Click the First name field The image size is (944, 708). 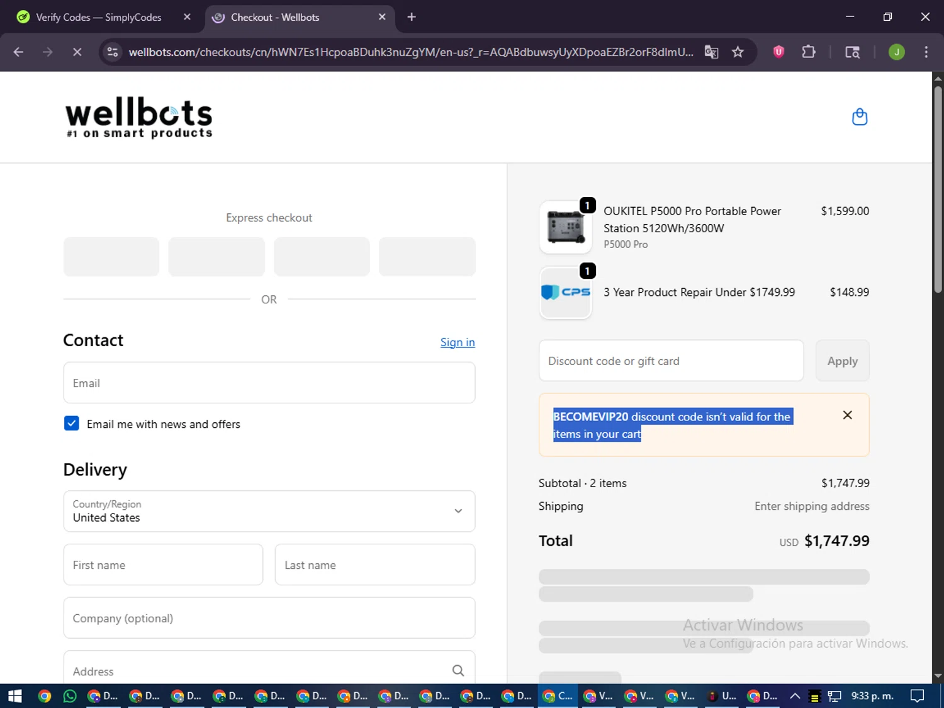163,565
